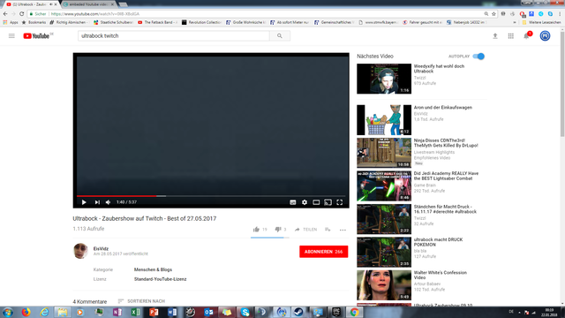Screen dimensions: 565x318
Task: Open Walter White's Confession Video
Action: click(440, 275)
